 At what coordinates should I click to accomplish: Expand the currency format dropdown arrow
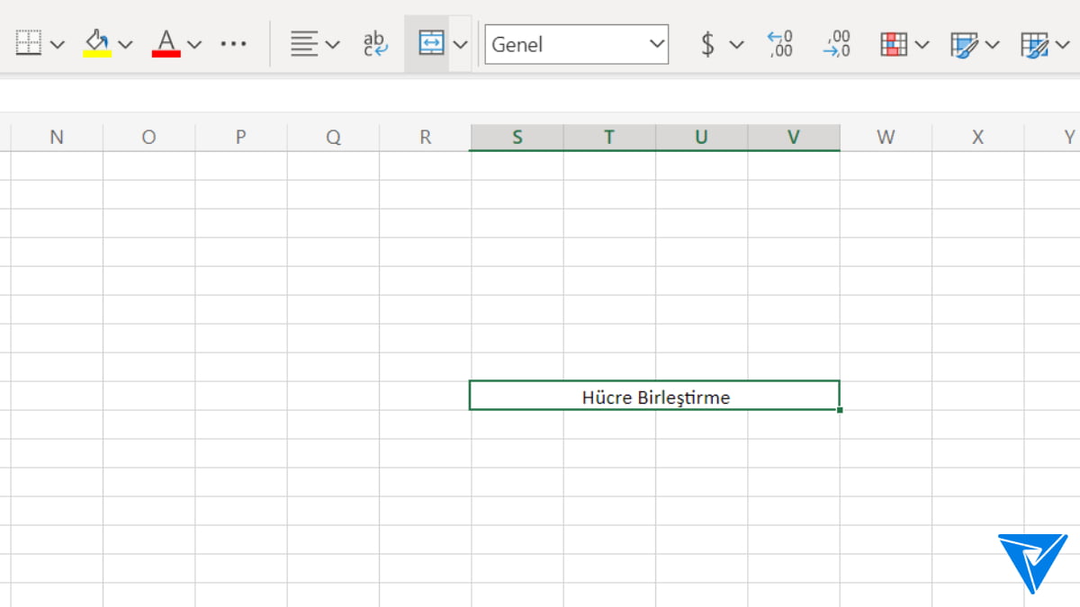tap(736, 44)
